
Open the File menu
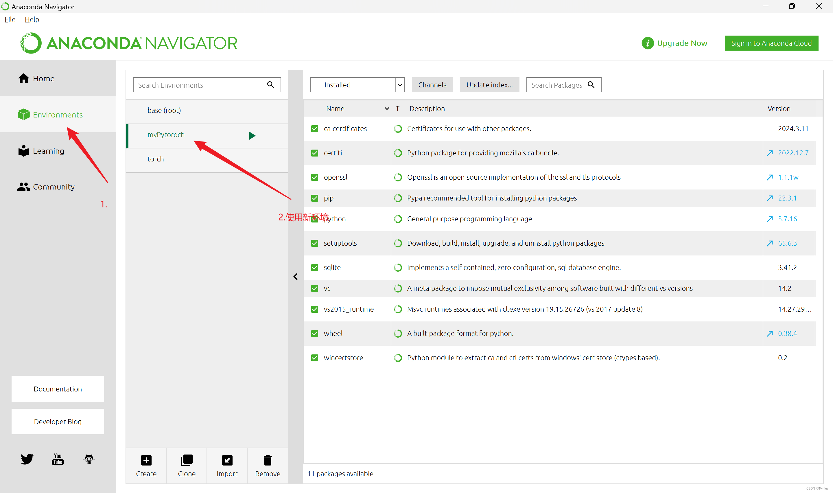[10, 20]
